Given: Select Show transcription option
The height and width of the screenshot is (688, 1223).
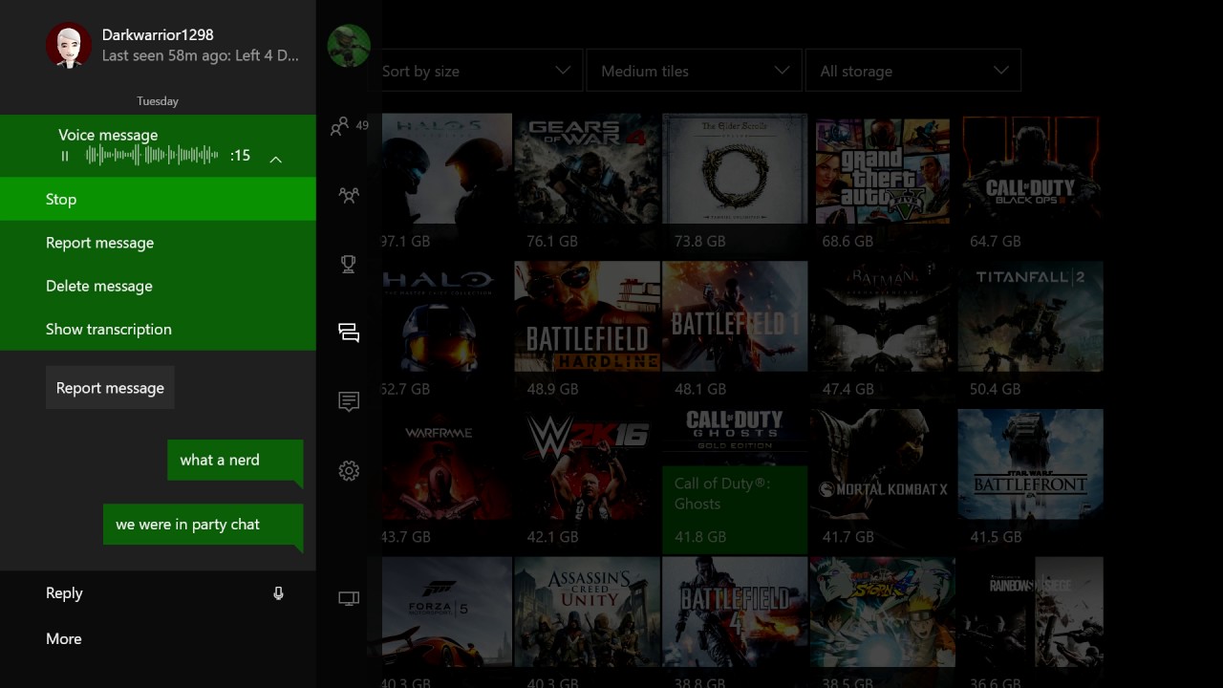Looking at the screenshot, I should point(158,329).
